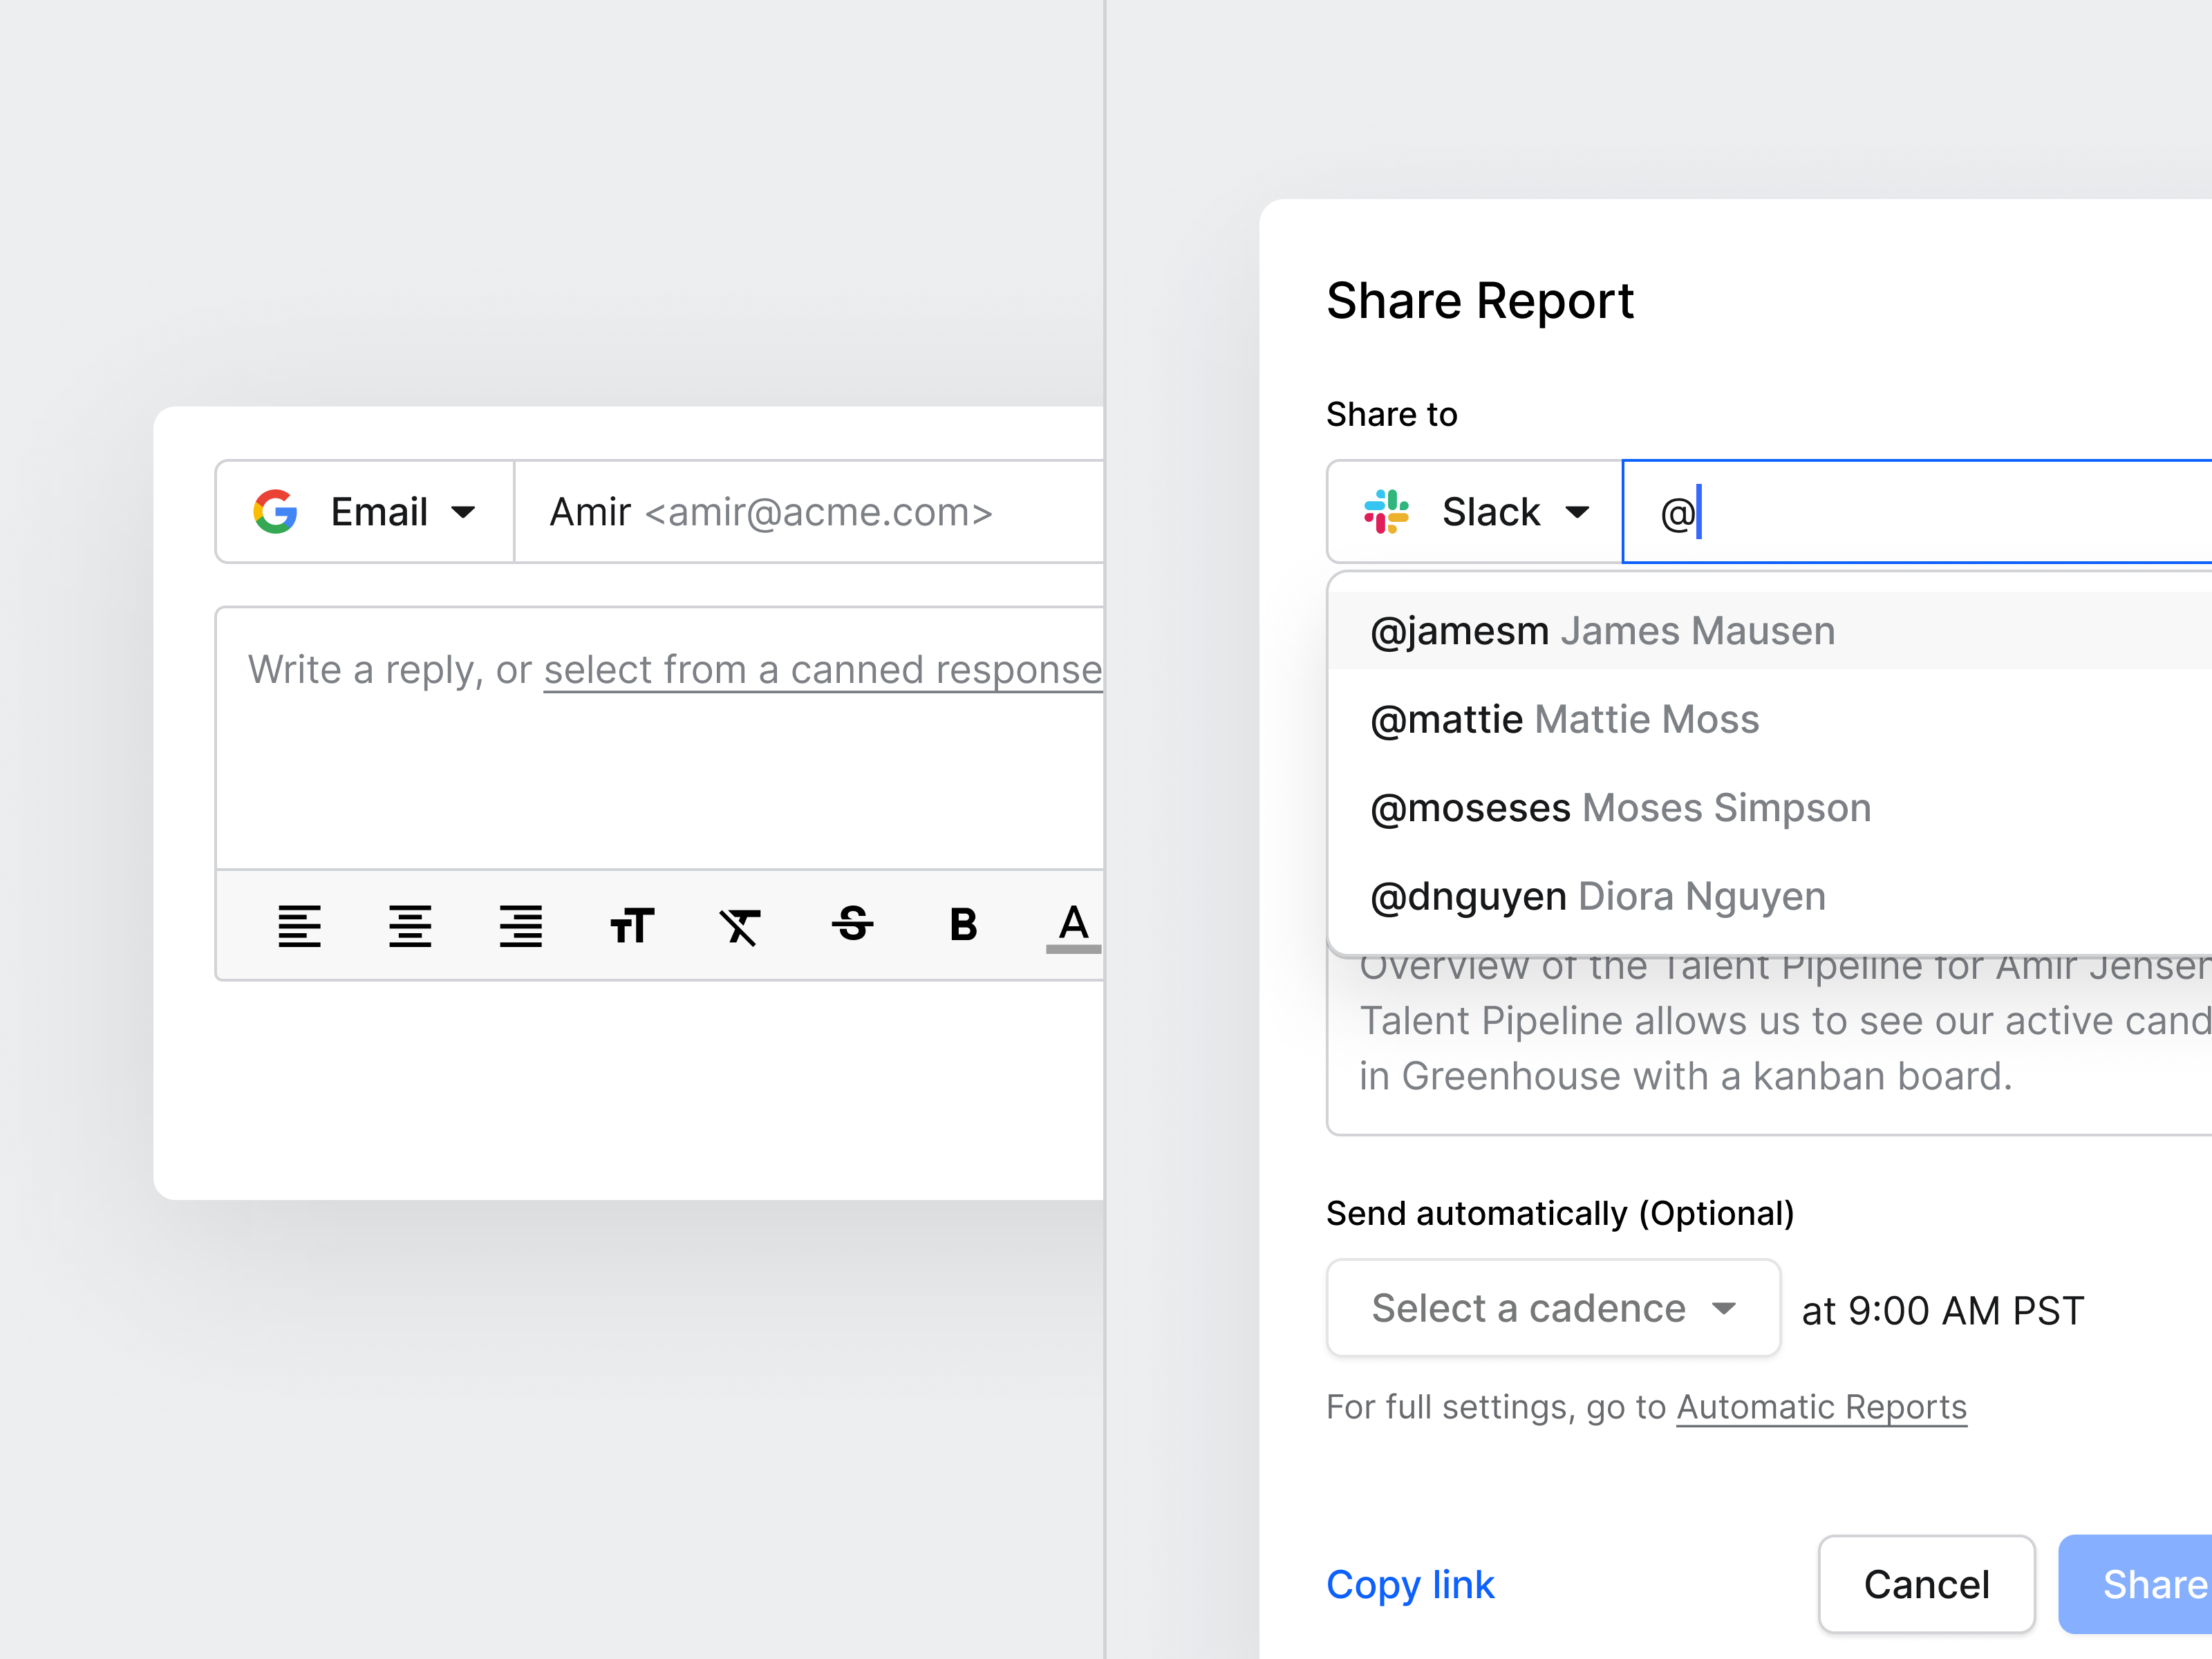Screen dimensions: 2212x1659
Task: Click the align left icon in reply toolbar
Action: (299, 925)
